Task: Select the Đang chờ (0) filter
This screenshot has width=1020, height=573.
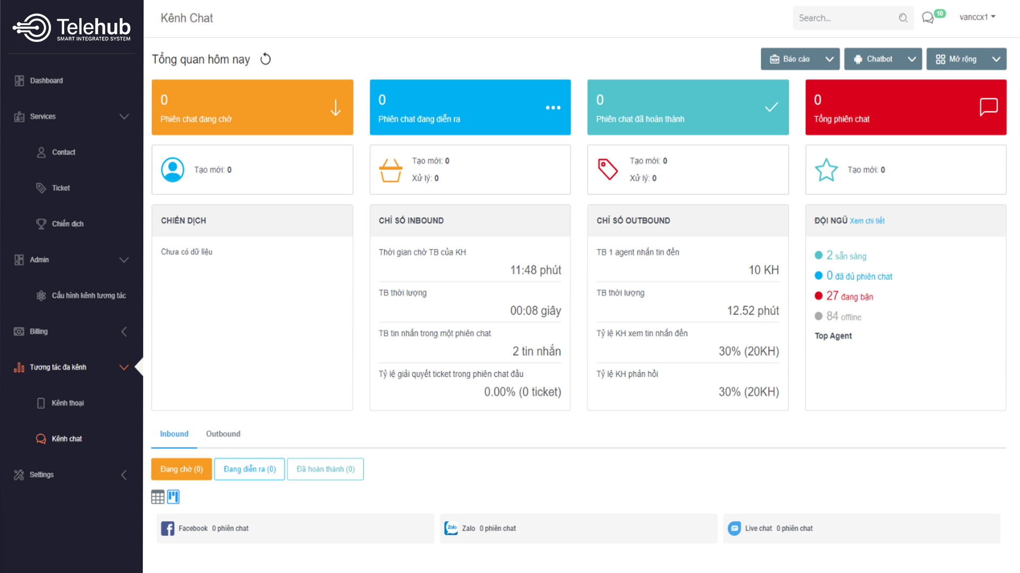Action: 182,469
